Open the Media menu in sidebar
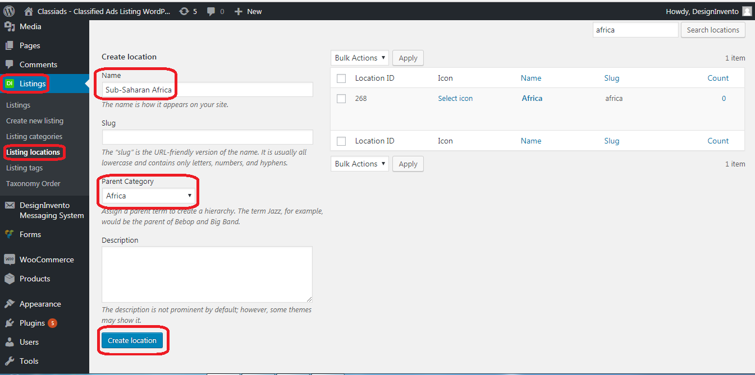The height and width of the screenshot is (375, 755). tap(30, 26)
